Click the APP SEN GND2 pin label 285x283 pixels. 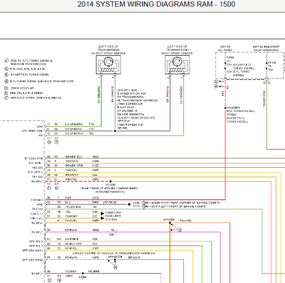(x=33, y=260)
